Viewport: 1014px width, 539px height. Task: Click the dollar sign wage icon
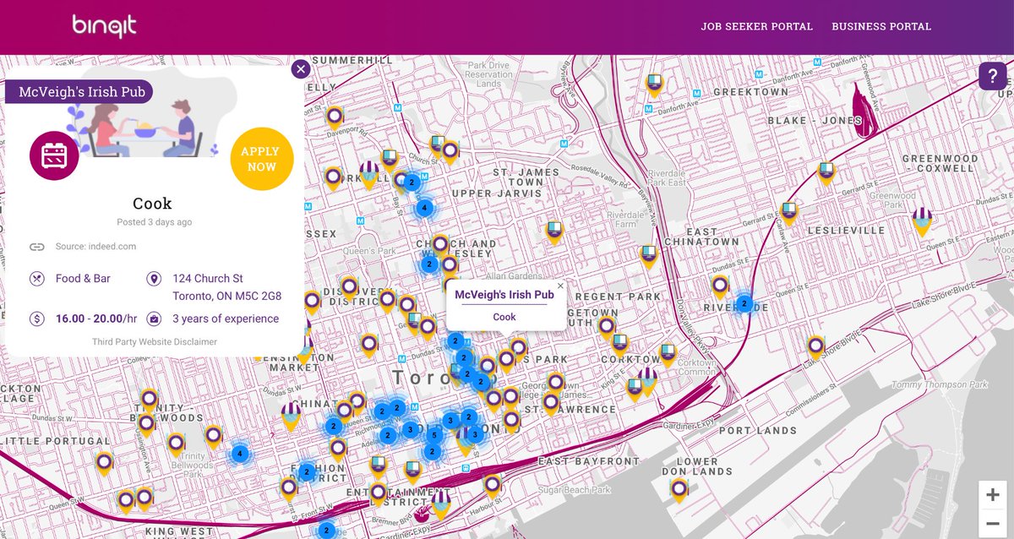(x=36, y=318)
